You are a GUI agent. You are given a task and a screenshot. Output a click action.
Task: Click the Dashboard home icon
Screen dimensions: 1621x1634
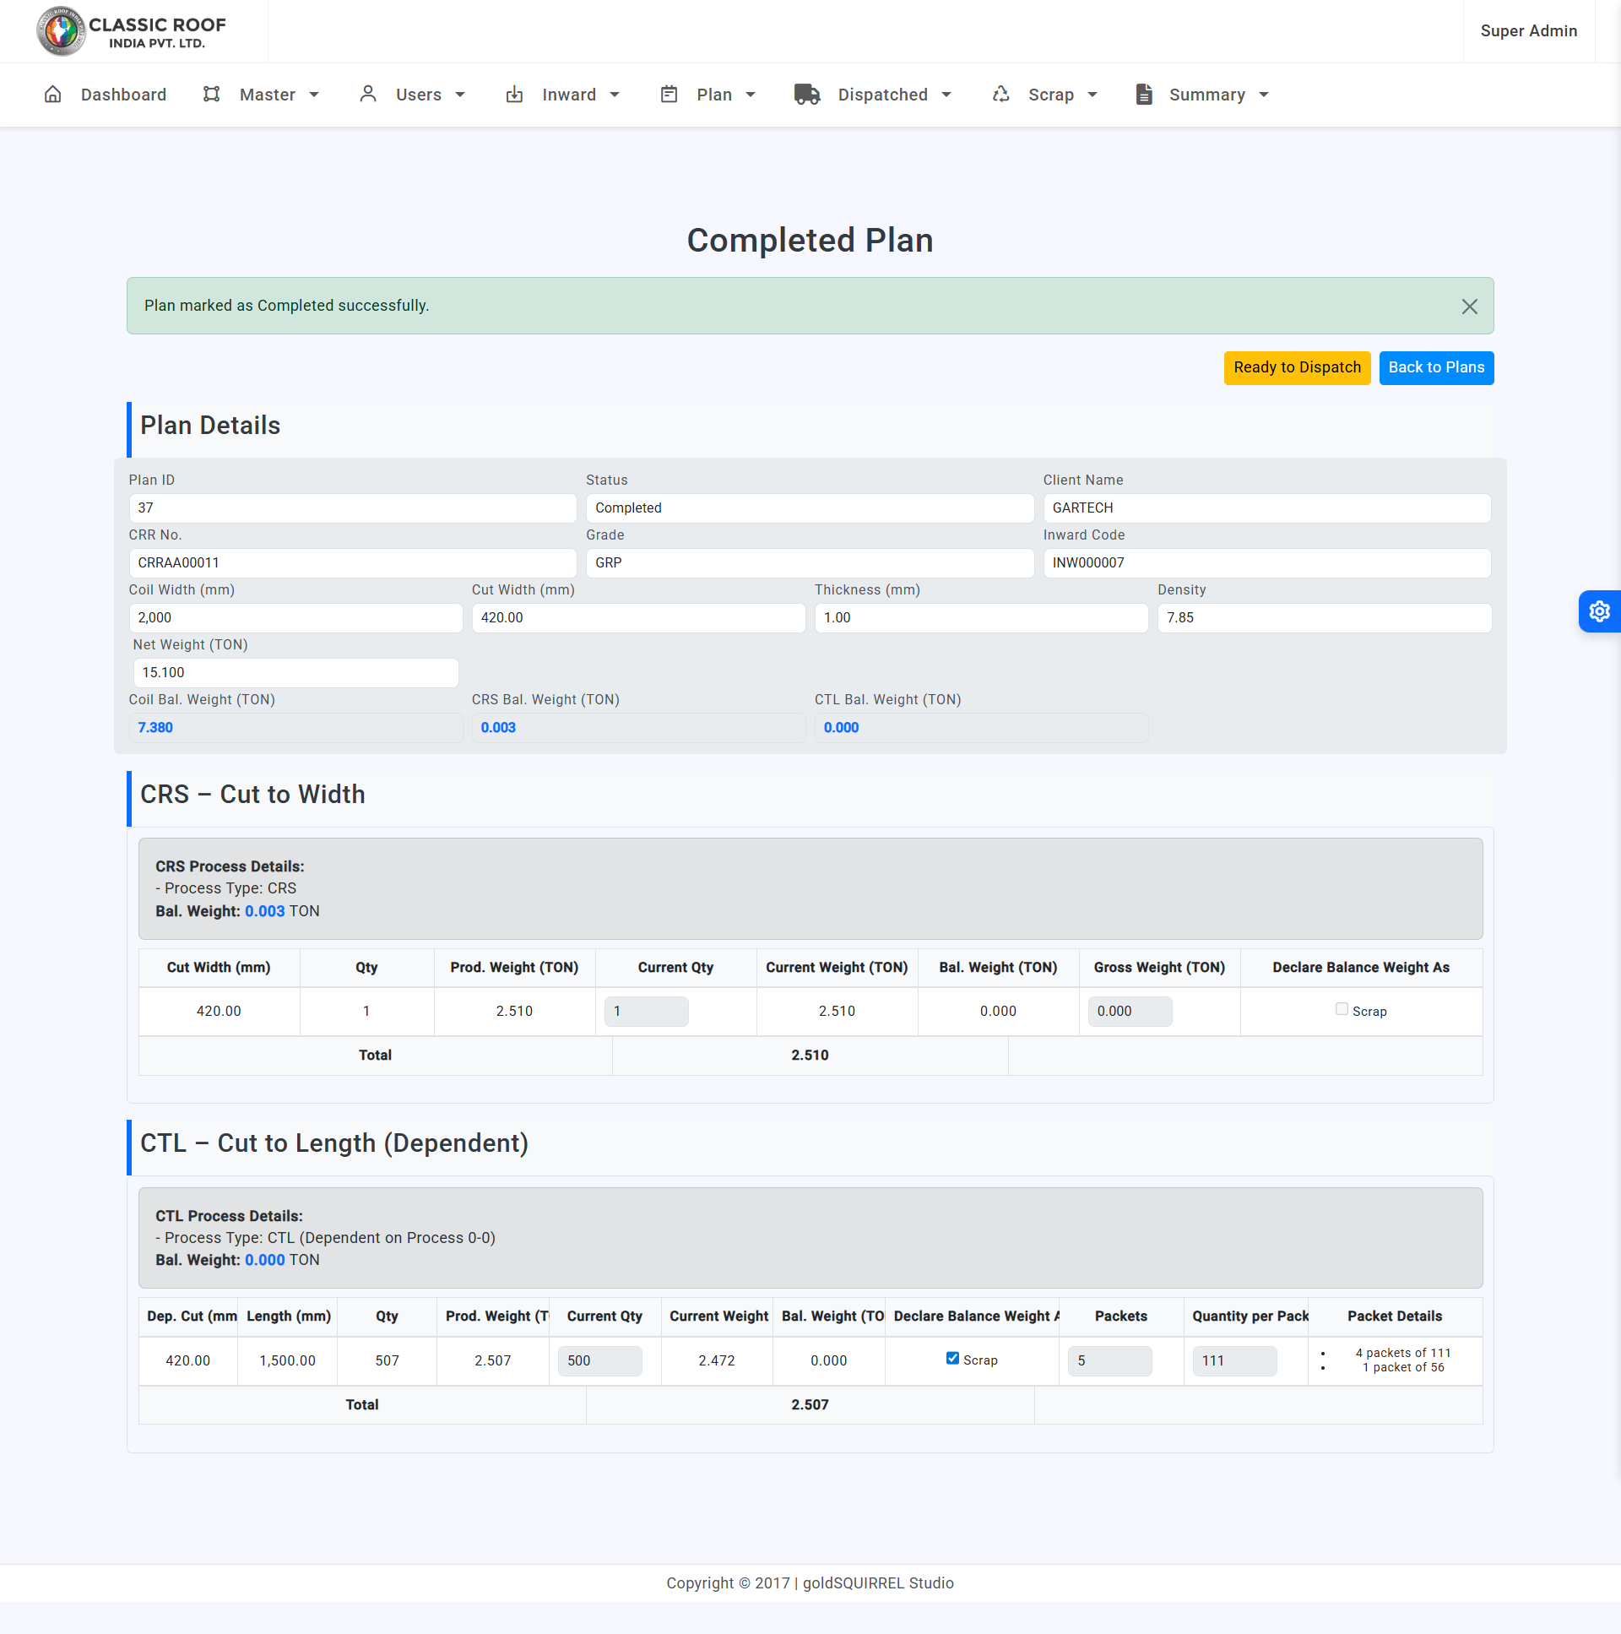[x=52, y=94]
